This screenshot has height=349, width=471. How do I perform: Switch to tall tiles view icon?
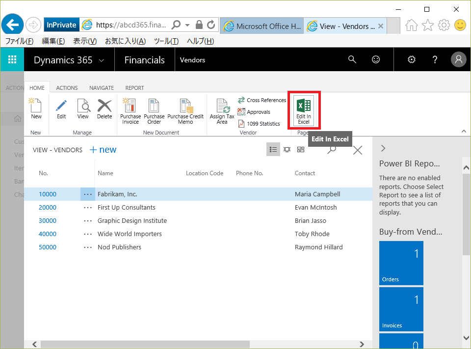[x=287, y=149]
